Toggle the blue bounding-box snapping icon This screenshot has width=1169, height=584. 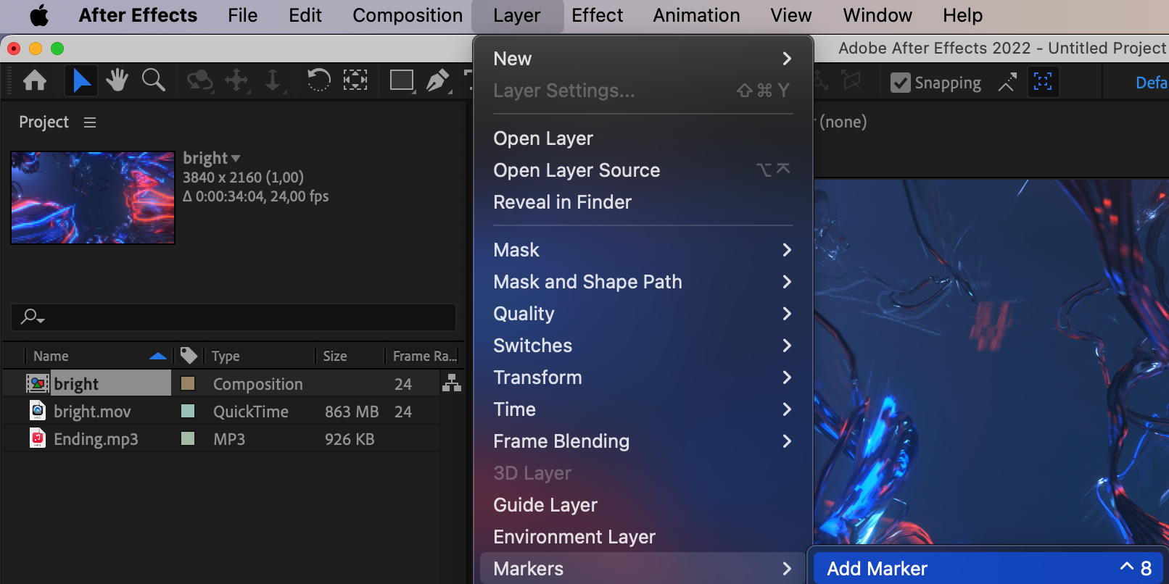[1043, 82]
